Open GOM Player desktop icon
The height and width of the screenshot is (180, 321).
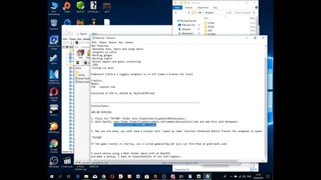(54, 128)
